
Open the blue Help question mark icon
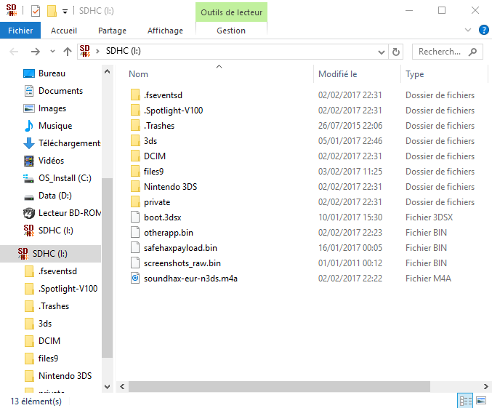483,30
